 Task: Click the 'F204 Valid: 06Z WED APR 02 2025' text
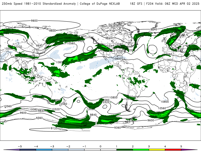point(173,4)
